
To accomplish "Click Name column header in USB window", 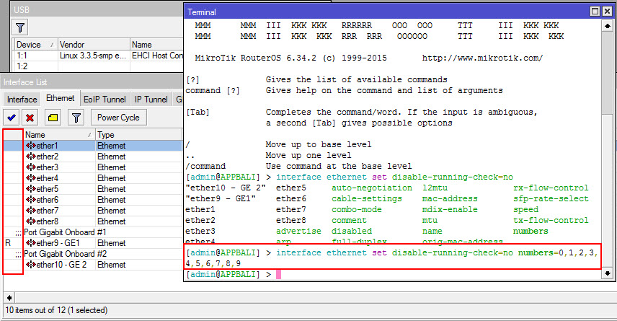I will point(156,45).
